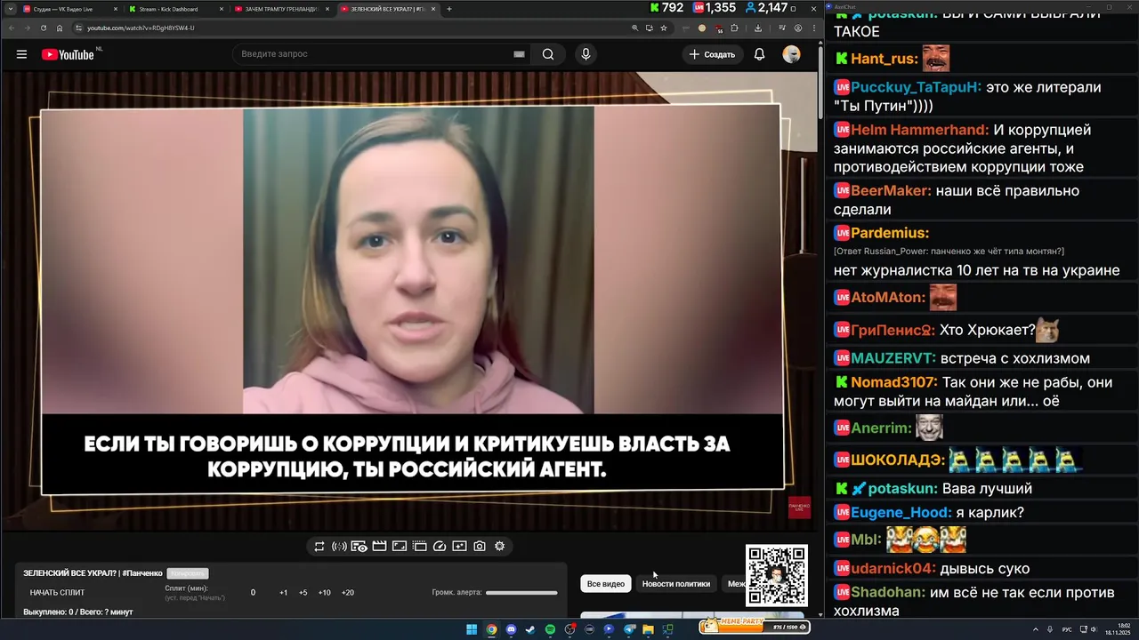Click the dotted-window icon in player toolbar
This screenshot has width=1139, height=640.
(x=419, y=547)
